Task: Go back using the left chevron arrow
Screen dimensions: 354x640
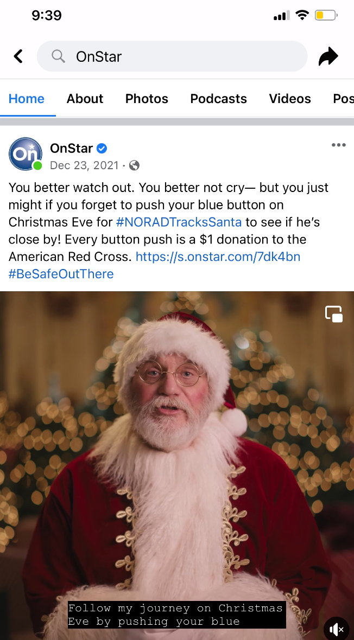Action: [x=18, y=56]
